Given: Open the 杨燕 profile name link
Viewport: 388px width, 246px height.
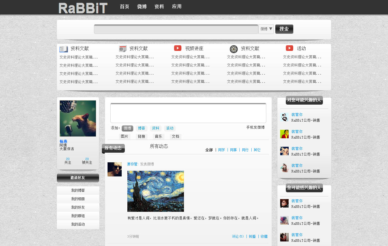Looking at the screenshot, I should point(63,141).
